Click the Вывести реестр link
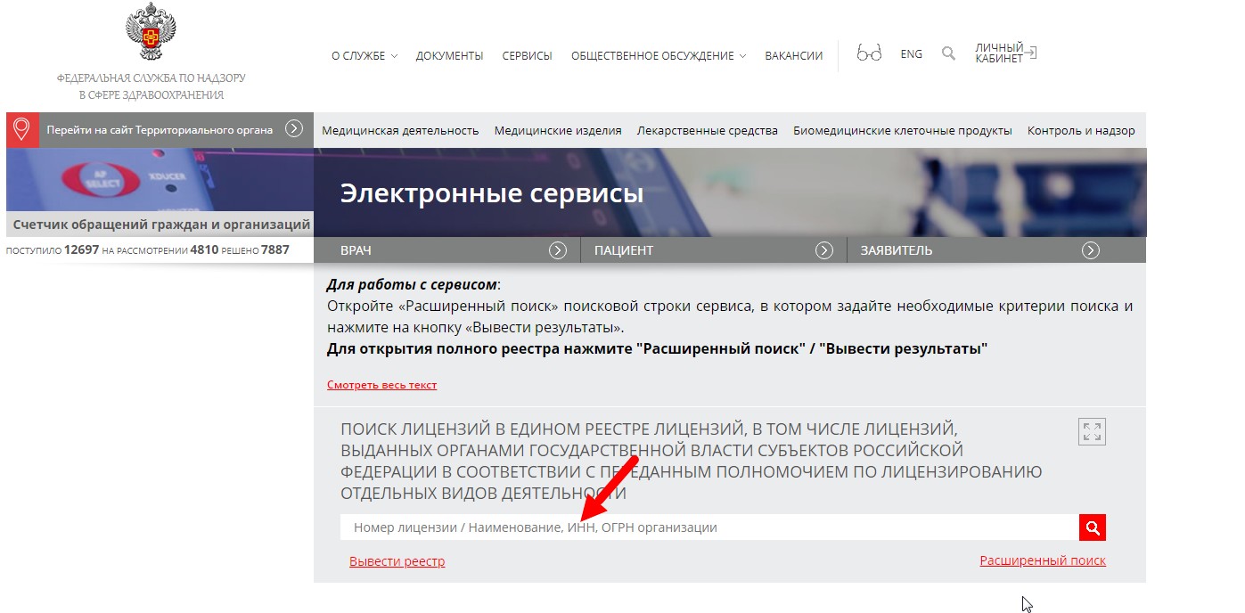Viewport: 1245px width, 613px height. tap(397, 560)
